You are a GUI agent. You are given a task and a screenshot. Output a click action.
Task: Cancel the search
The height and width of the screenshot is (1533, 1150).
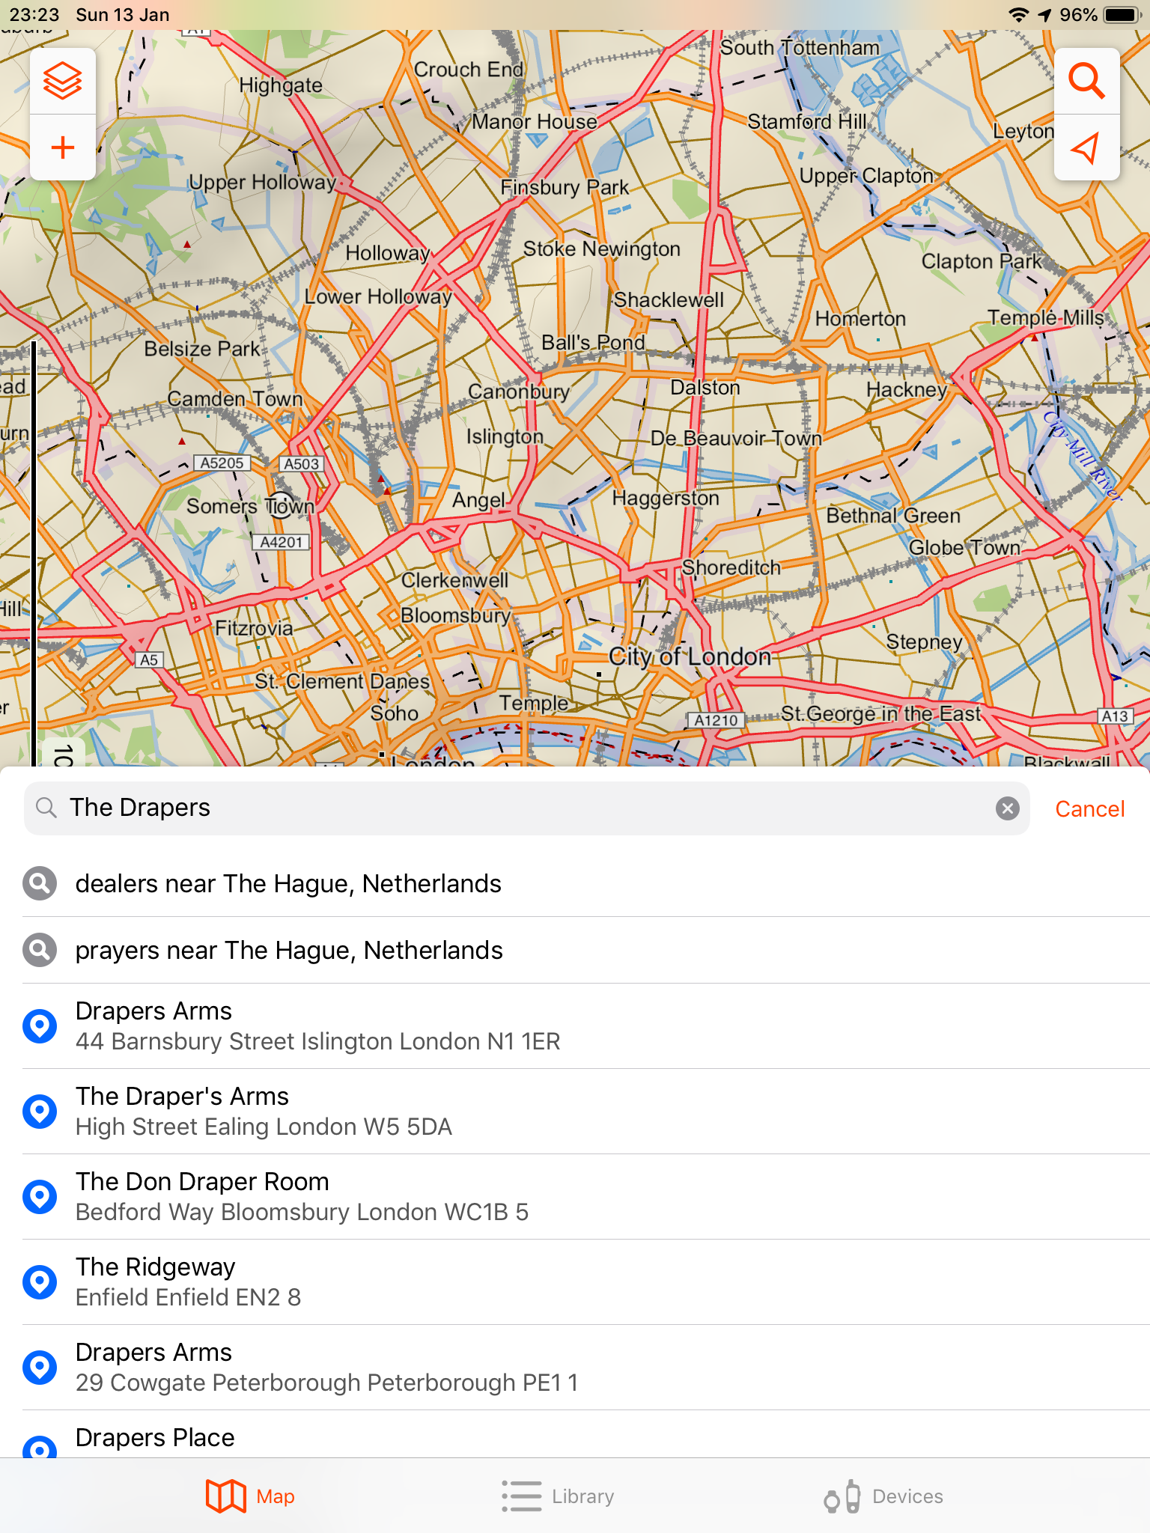[1089, 809]
